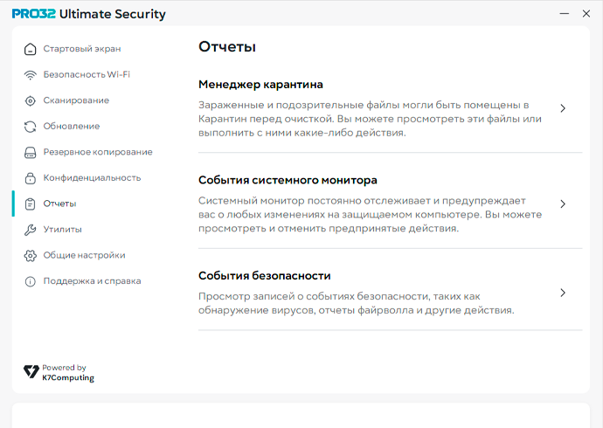Open События безопасности heading link
The height and width of the screenshot is (428, 603).
click(x=264, y=275)
